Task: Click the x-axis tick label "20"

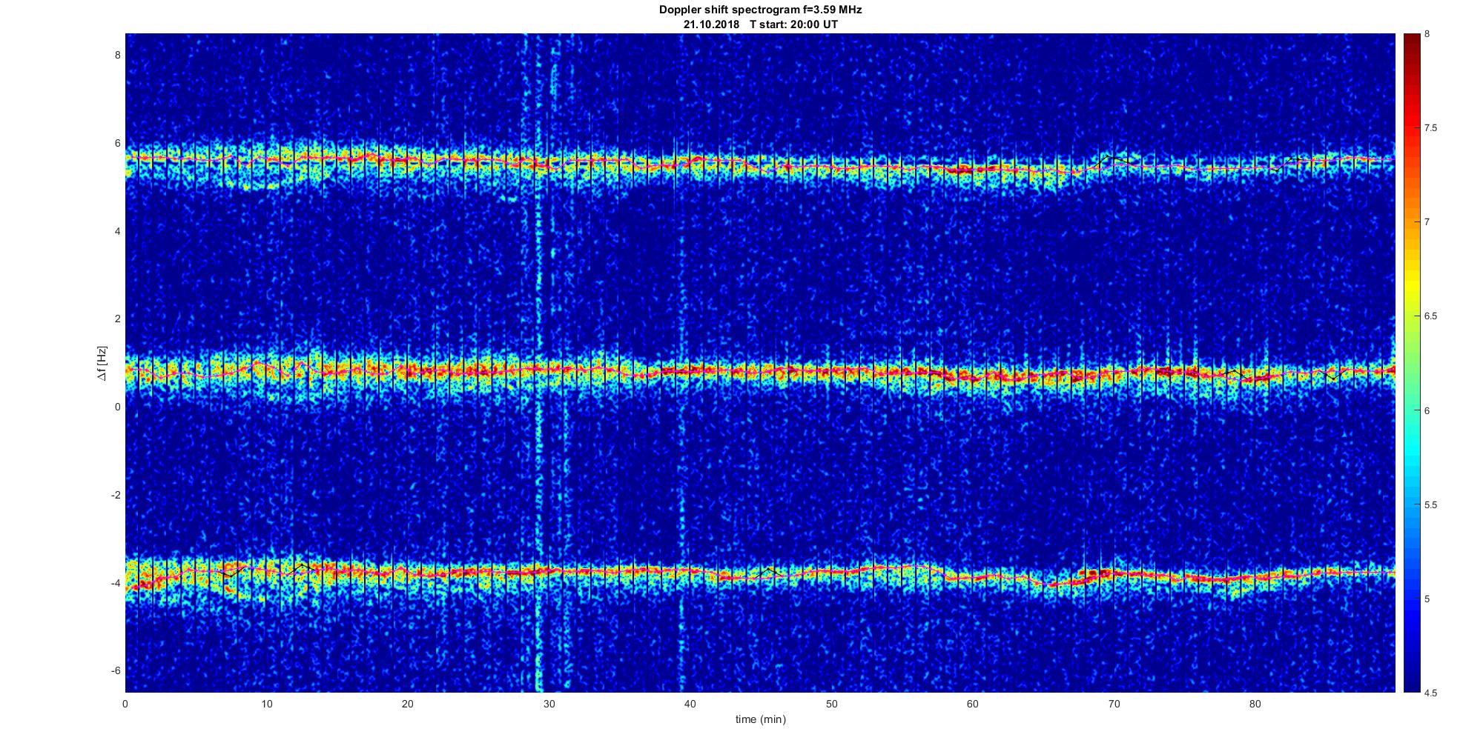Action: (x=408, y=704)
